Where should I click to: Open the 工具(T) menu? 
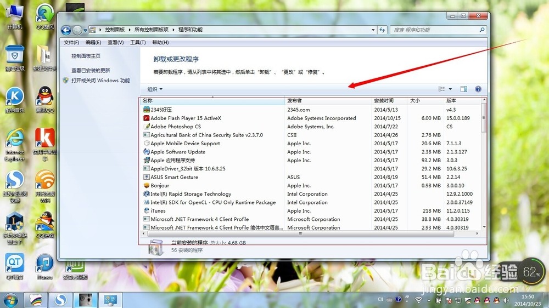138,42
